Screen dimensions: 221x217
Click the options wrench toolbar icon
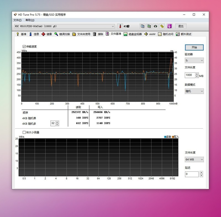(x=162, y=26)
